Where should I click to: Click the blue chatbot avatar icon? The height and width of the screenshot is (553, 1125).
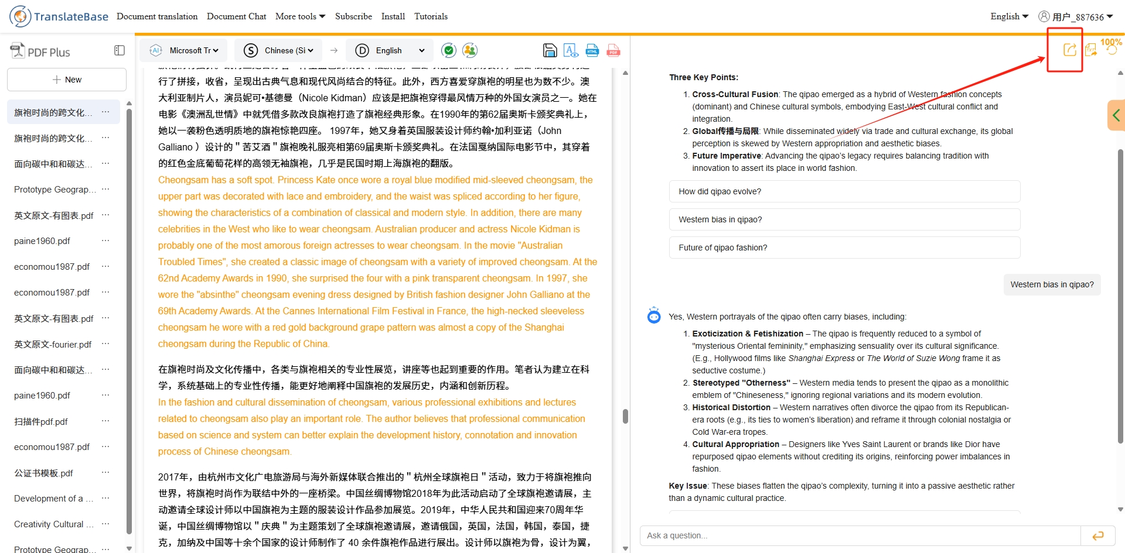pyautogui.click(x=654, y=315)
